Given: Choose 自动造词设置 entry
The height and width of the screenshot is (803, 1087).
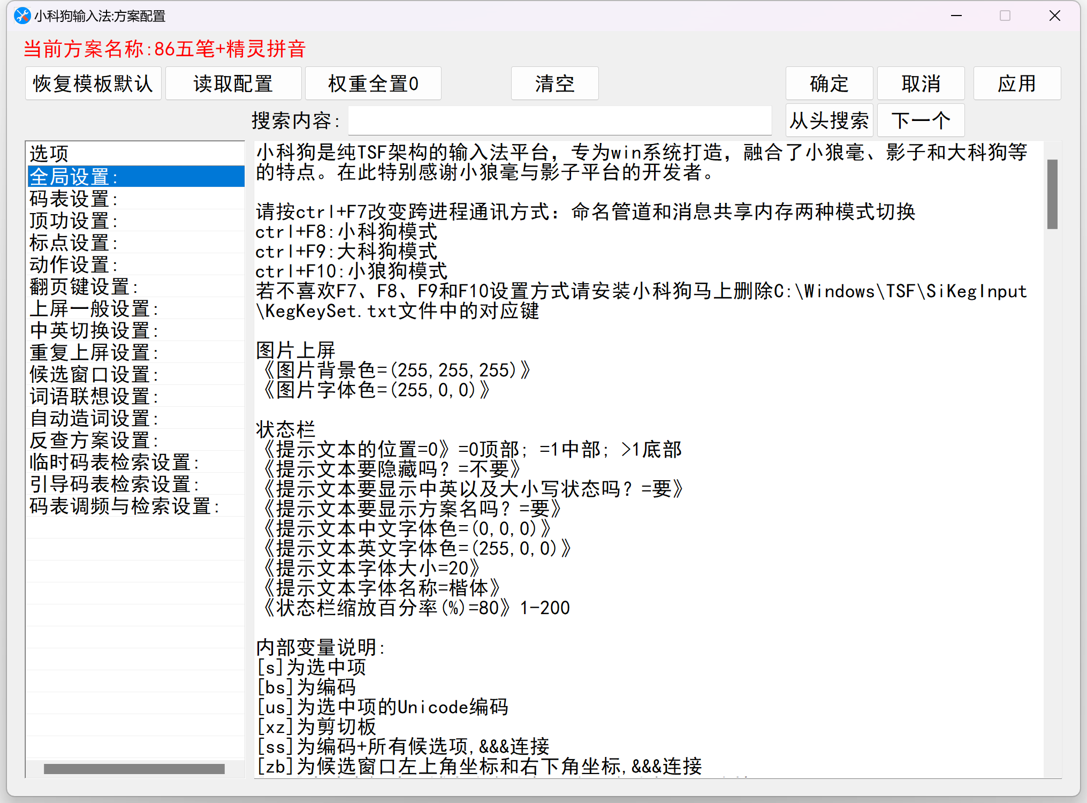Looking at the screenshot, I should click(x=135, y=418).
